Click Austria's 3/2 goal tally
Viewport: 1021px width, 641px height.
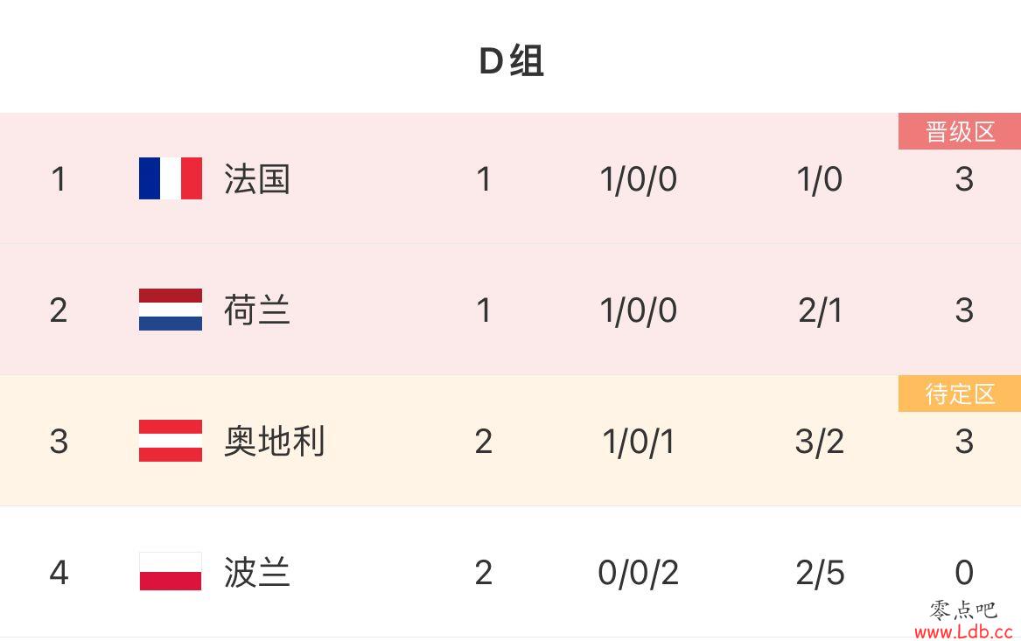click(x=820, y=442)
